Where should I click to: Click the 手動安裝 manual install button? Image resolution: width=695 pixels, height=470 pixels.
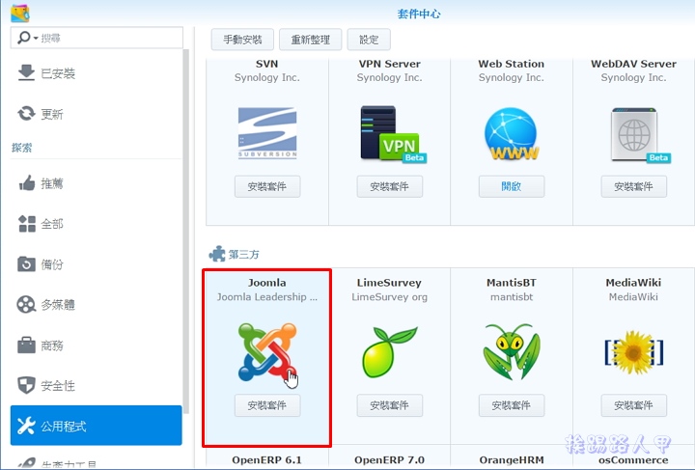pos(242,40)
